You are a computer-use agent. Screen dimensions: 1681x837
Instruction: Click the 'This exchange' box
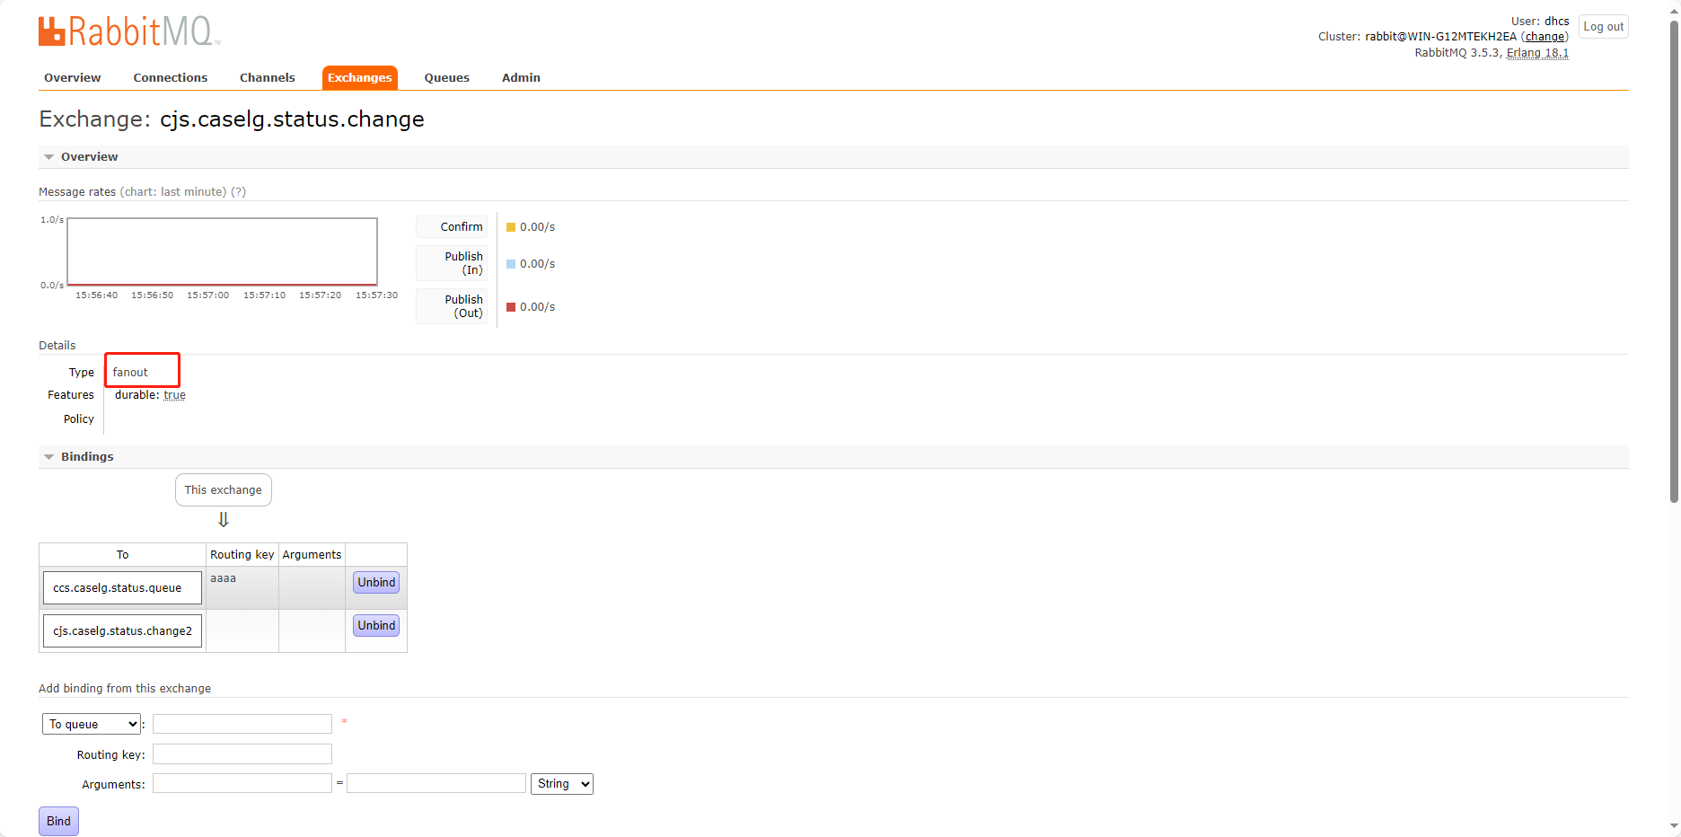tap(224, 490)
